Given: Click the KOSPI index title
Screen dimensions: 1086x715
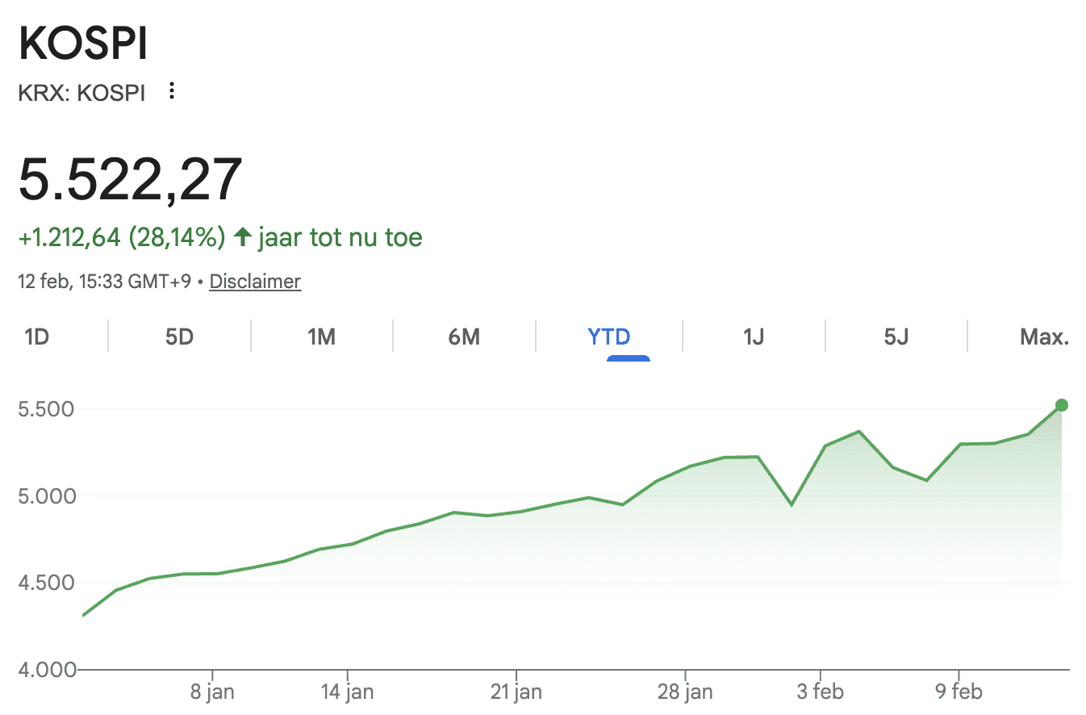Looking at the screenshot, I should pyautogui.click(x=83, y=44).
